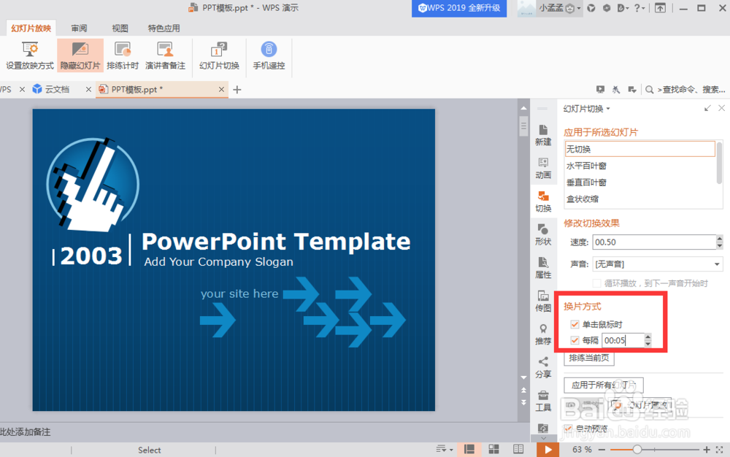Add new document tab with plus
Screen dimensions: 730x457
(237, 89)
